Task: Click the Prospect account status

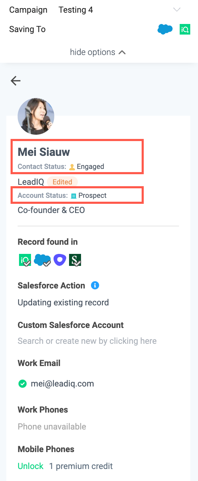Action: click(88, 195)
